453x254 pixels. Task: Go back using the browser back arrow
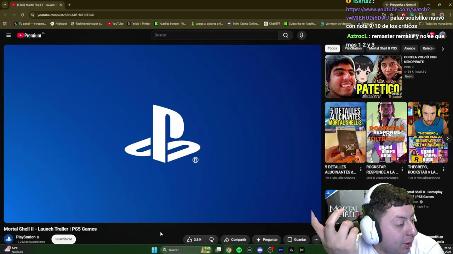pyautogui.click(x=5, y=15)
